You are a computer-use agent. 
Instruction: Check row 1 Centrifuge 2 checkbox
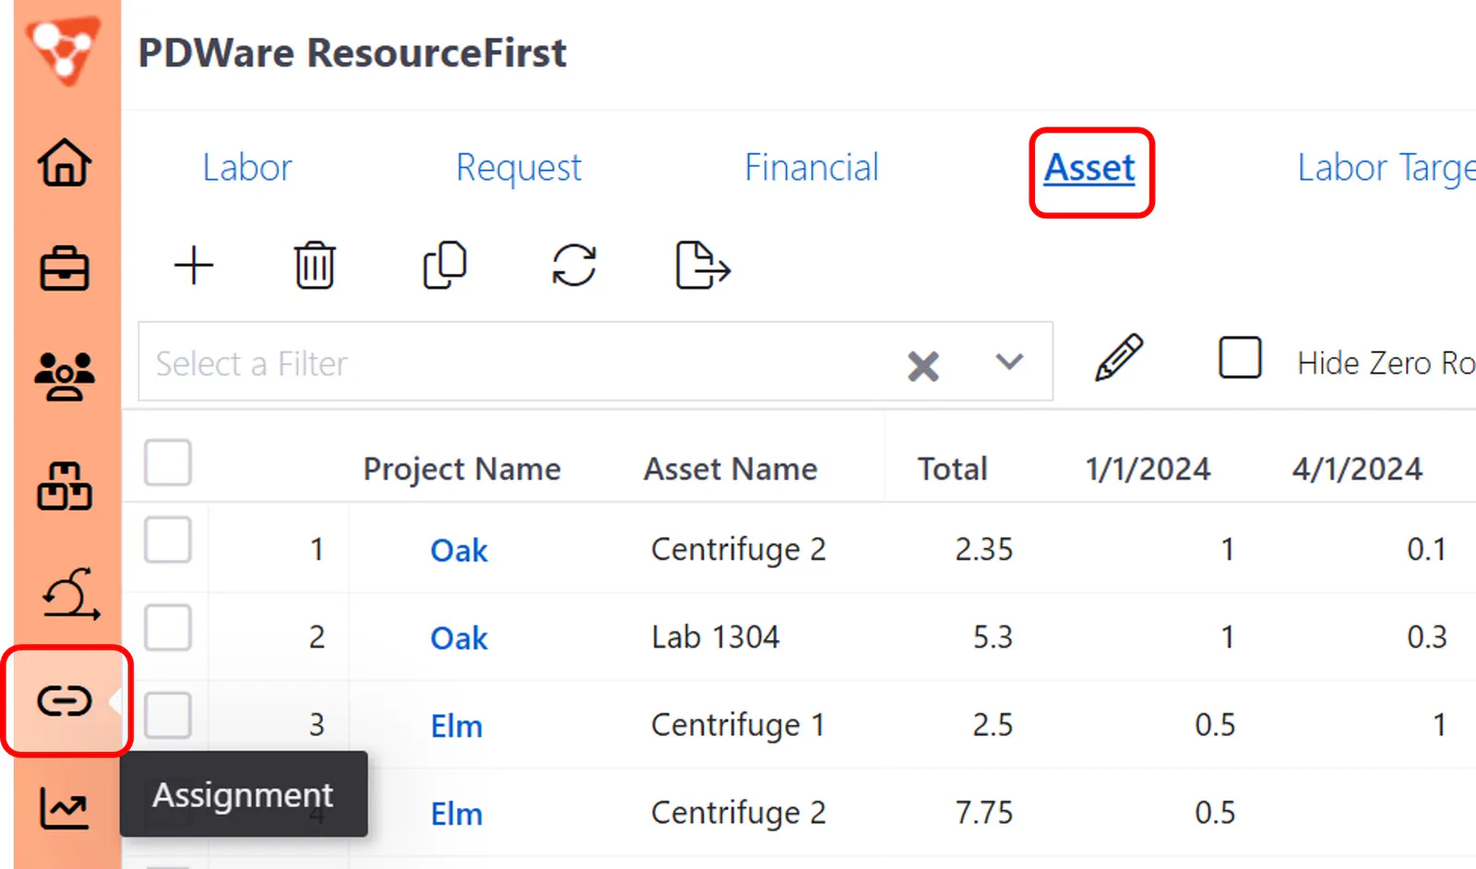(168, 540)
